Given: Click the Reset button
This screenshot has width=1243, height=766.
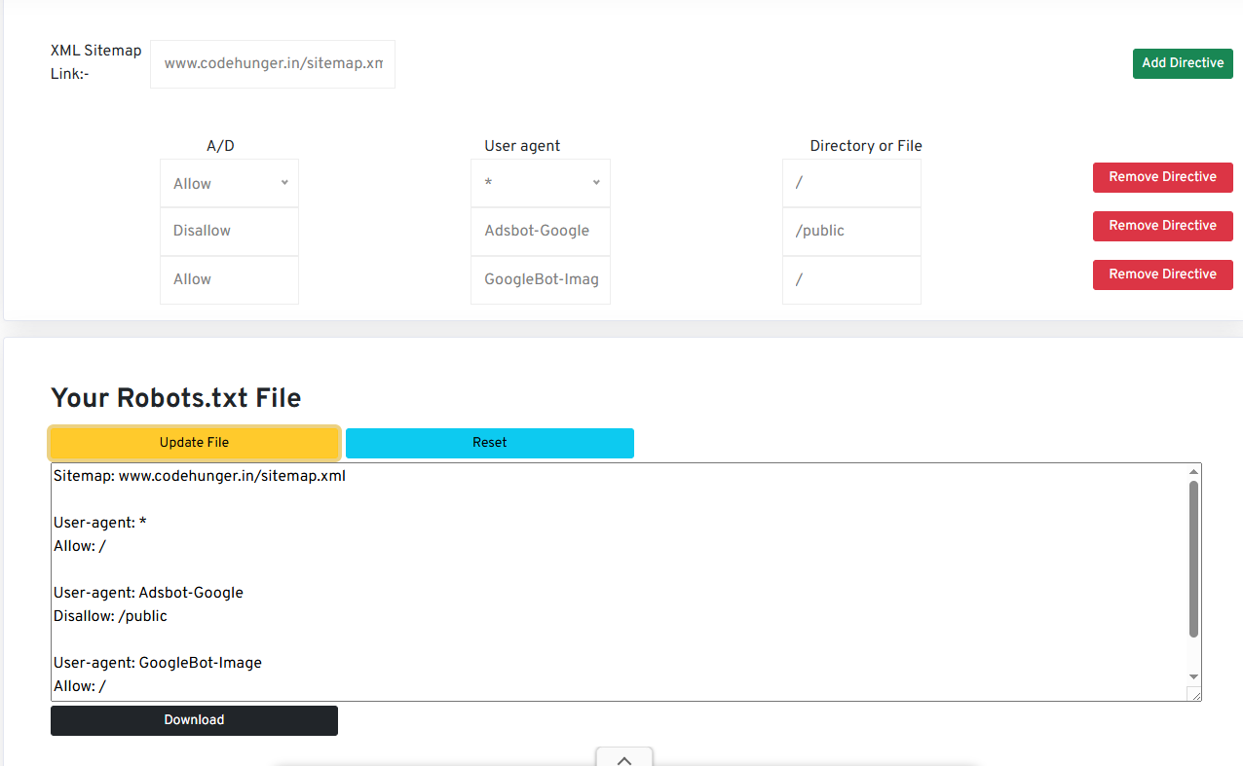Looking at the screenshot, I should [x=489, y=442].
